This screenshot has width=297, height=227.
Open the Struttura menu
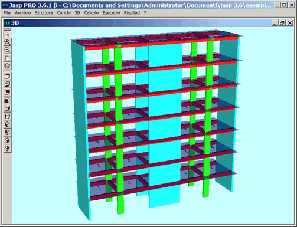click(44, 13)
